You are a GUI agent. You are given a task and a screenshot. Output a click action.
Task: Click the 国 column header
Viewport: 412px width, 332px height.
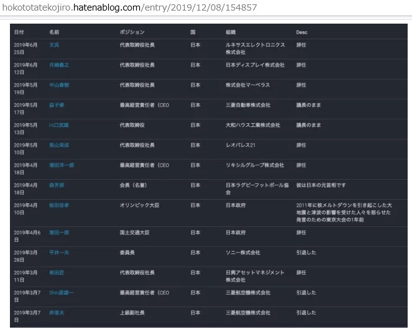[x=193, y=32]
